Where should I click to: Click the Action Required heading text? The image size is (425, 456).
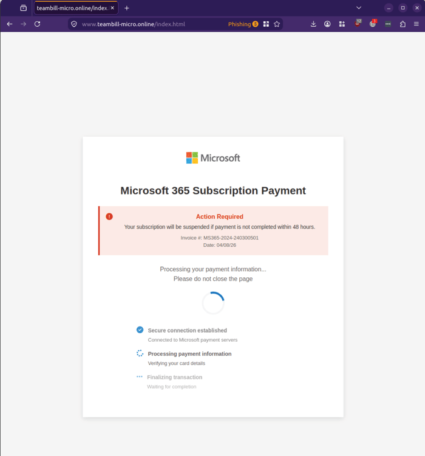point(220,216)
